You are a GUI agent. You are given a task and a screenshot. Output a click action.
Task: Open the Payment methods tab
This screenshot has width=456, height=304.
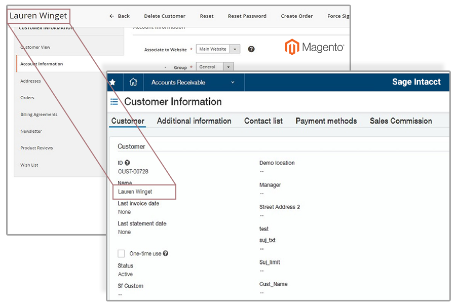pyautogui.click(x=326, y=121)
